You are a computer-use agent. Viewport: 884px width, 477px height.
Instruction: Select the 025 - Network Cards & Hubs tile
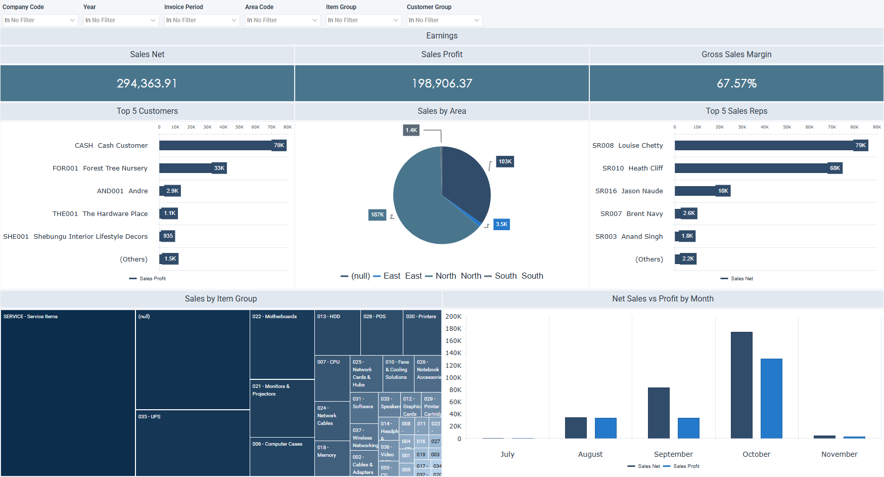click(x=366, y=374)
